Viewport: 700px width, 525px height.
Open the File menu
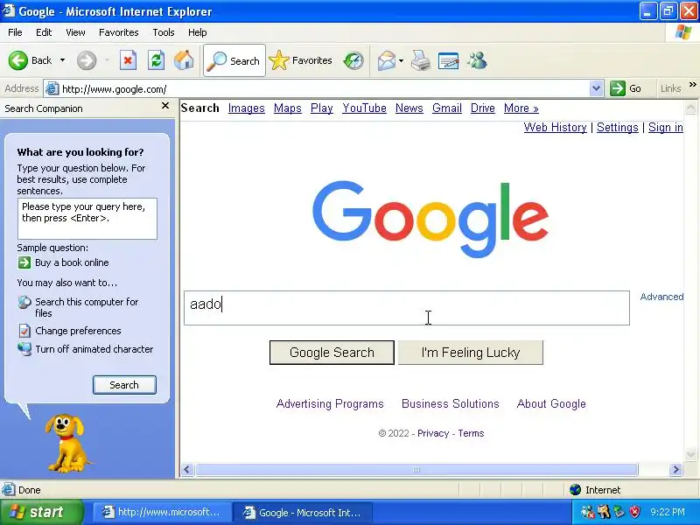pos(15,32)
